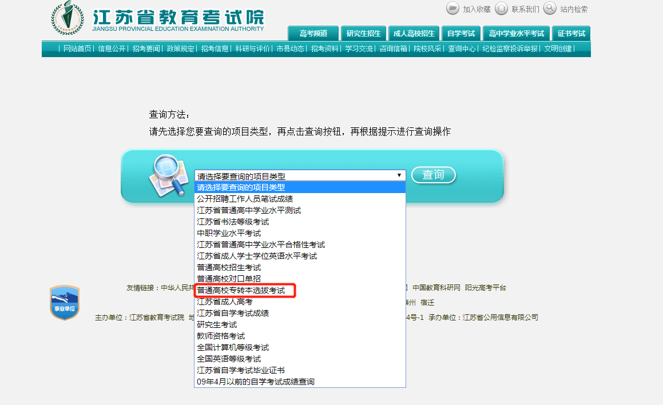Click the 主办单位：江苏省教育考试院 footer text

tap(140, 317)
